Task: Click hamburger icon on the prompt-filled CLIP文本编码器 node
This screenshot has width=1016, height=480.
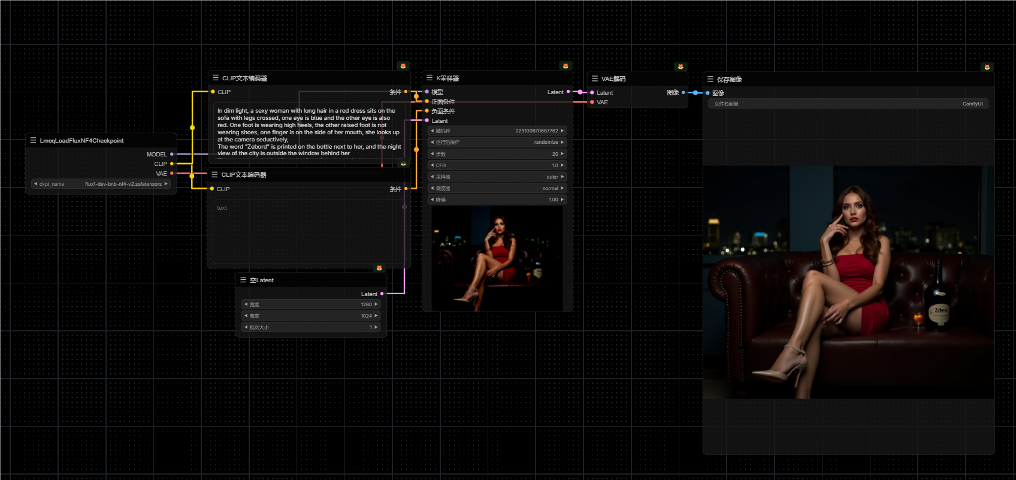Action: [215, 78]
